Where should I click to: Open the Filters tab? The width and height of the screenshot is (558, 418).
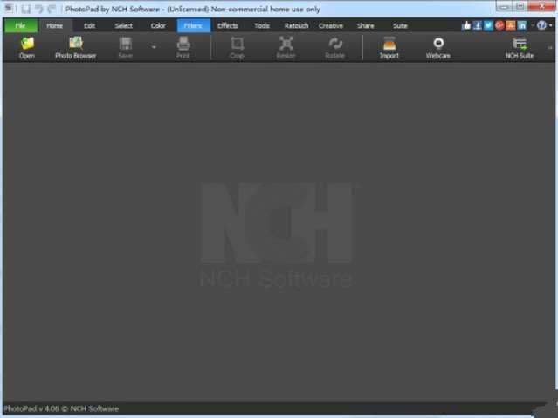(193, 25)
